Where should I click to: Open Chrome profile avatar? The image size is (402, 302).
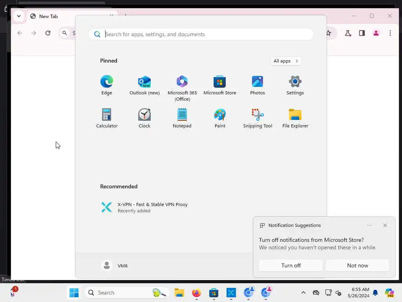[x=376, y=33]
